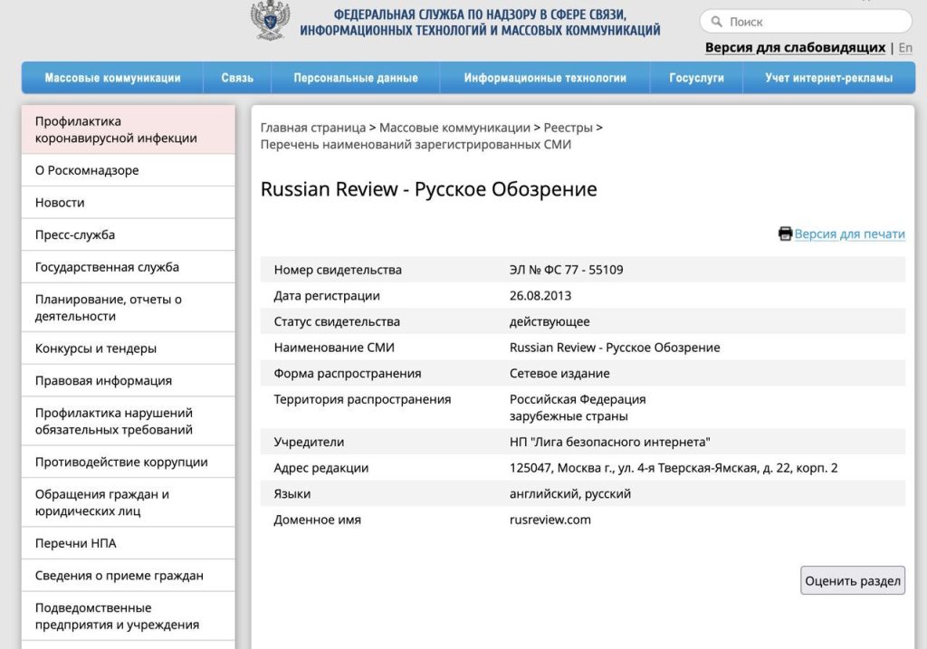Open the Связь menu

(237, 78)
